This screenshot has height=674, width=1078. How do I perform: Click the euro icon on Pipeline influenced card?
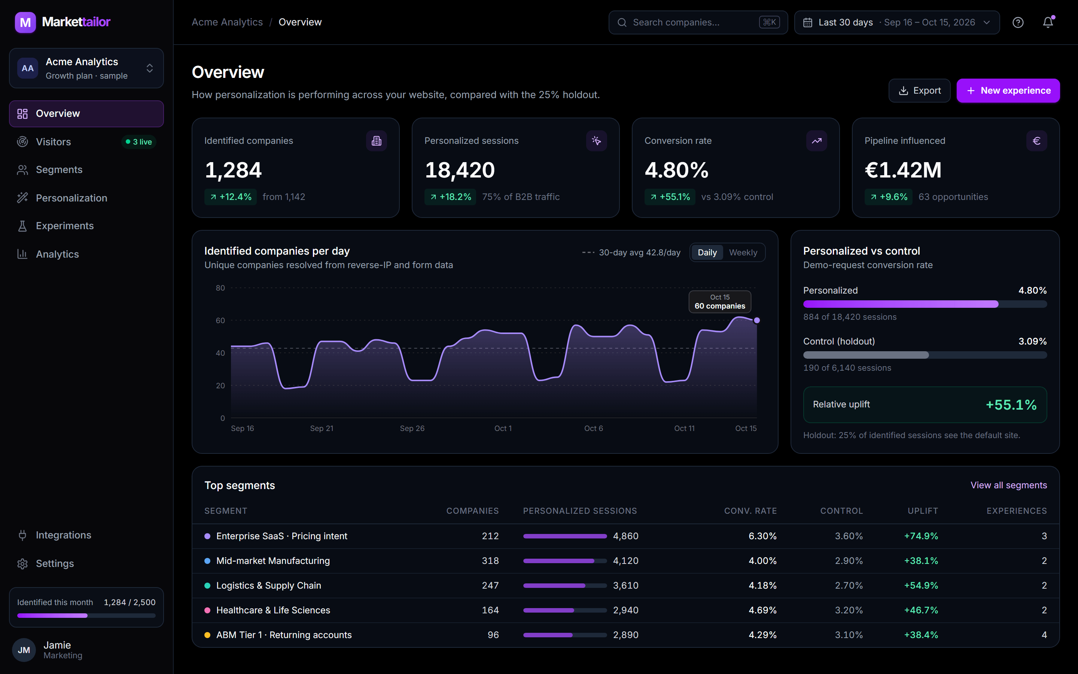pos(1036,141)
